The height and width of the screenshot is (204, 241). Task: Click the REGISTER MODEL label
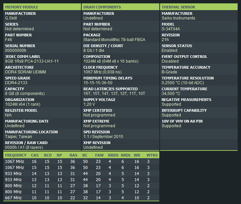click(21, 110)
